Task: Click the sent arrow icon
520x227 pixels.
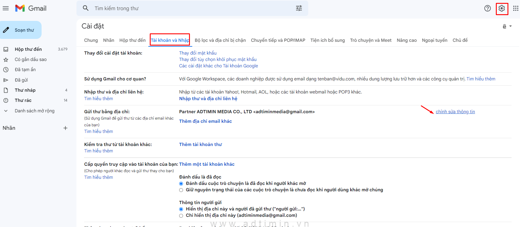Action: pos(6,80)
